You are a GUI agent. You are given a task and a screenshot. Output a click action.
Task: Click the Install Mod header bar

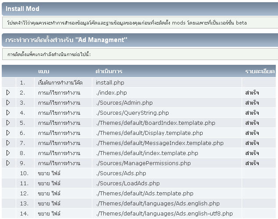click(139, 9)
